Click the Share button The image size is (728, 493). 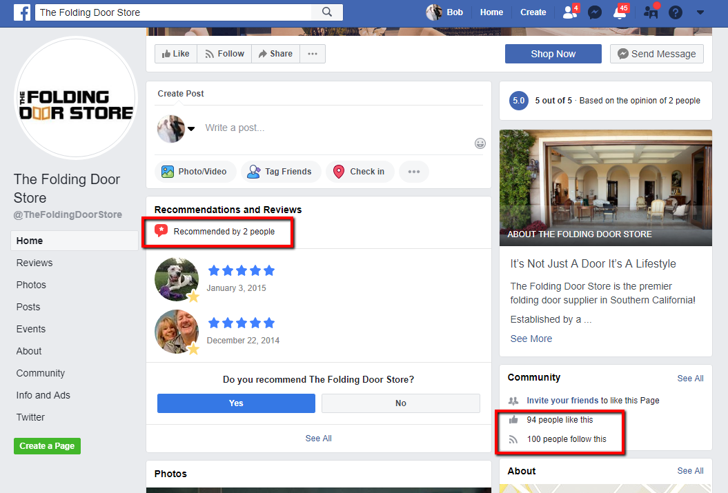coord(276,54)
